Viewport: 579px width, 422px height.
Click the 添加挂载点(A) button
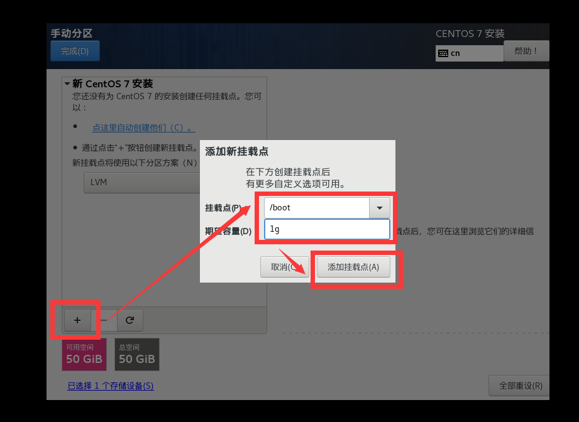pyautogui.click(x=353, y=267)
